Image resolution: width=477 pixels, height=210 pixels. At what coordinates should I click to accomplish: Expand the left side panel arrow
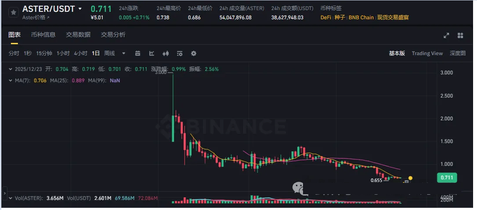4,193
